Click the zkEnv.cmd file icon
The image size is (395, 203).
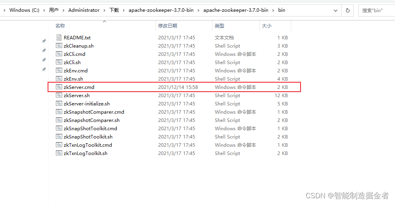59,70
